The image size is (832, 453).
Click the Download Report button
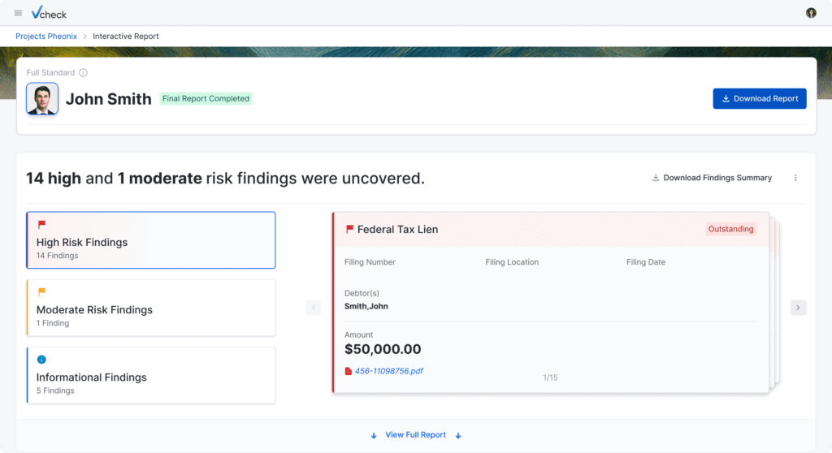(759, 98)
